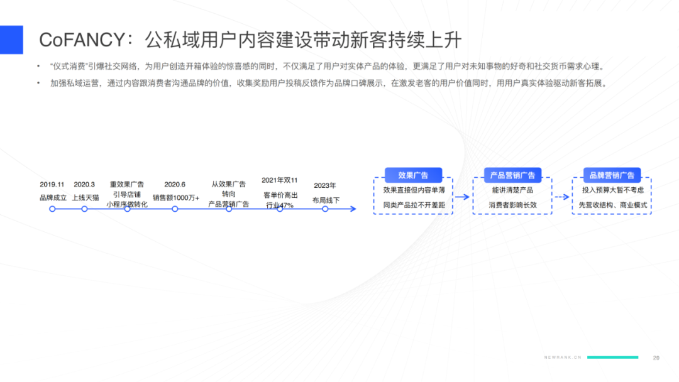Click the timeline circle marker under 品牌成立
The width and height of the screenshot is (679, 382).
point(52,209)
